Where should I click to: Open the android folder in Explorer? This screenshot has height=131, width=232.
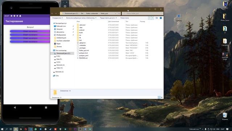point(82,30)
